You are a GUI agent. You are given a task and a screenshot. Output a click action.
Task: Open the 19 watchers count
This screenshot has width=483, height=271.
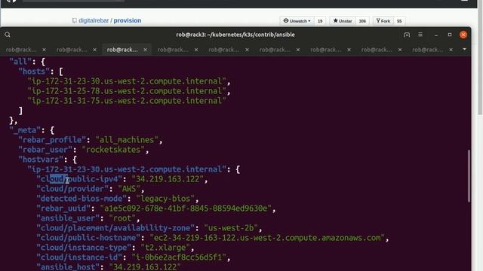coord(320,21)
